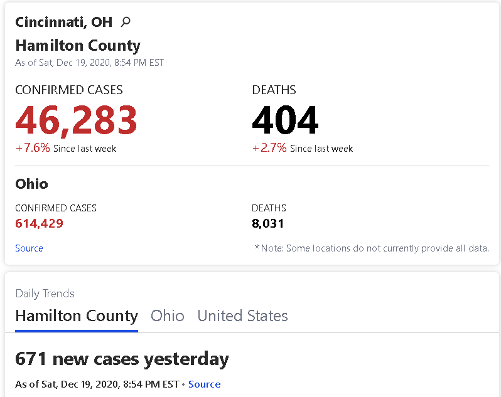
Task: Click the search magnifier beside Cincinnati, OH
Action: coord(126,22)
